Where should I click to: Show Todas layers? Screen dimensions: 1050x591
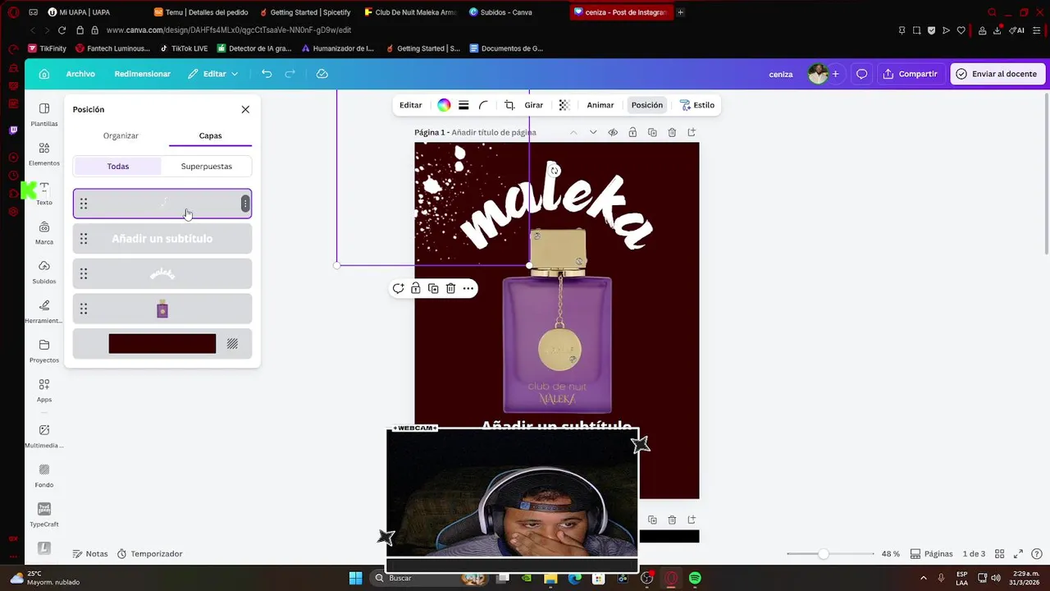[x=118, y=166]
